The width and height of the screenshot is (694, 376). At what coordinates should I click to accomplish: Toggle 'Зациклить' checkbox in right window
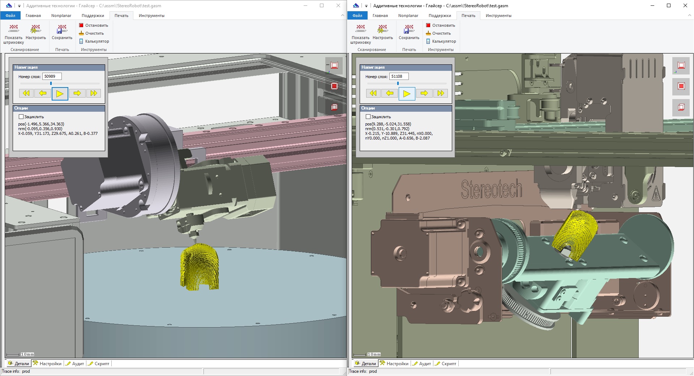368,117
